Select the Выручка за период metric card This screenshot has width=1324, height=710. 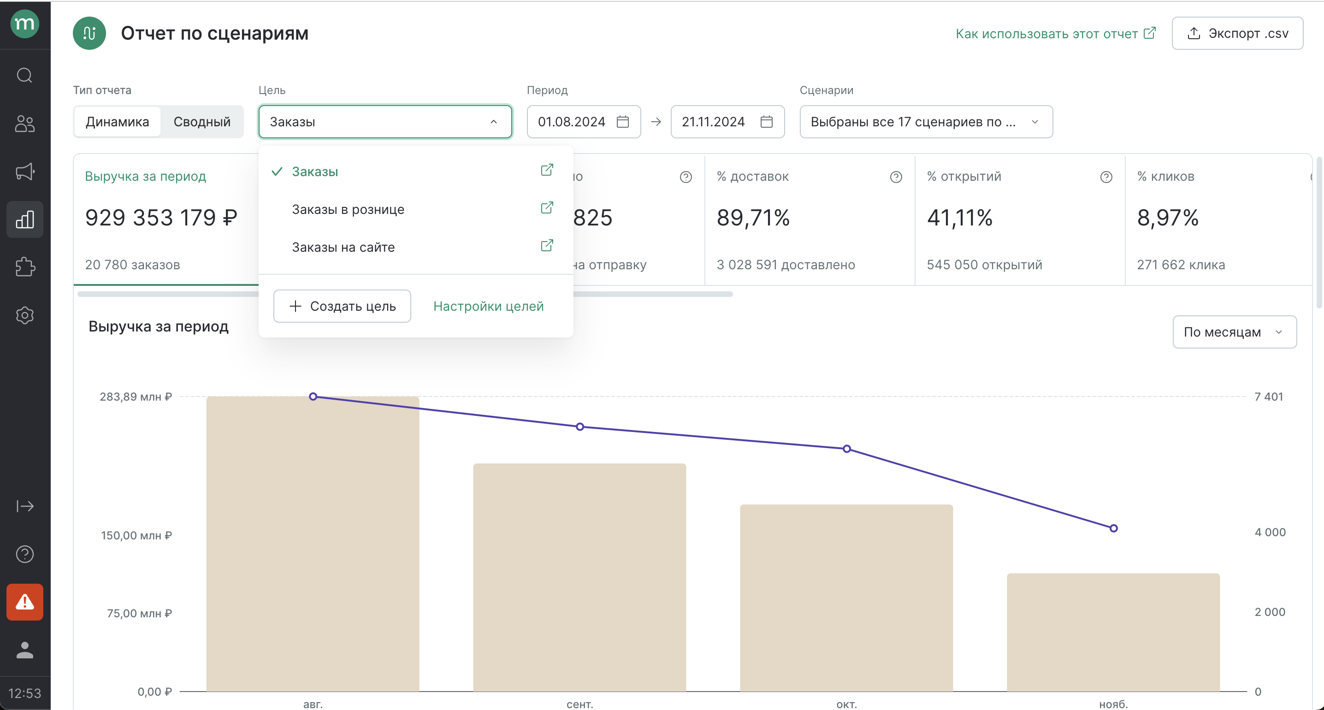[166, 220]
